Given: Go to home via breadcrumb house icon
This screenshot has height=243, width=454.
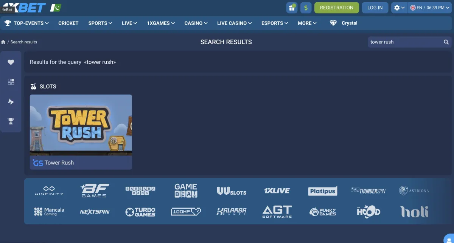Looking at the screenshot, I should click(x=3, y=42).
